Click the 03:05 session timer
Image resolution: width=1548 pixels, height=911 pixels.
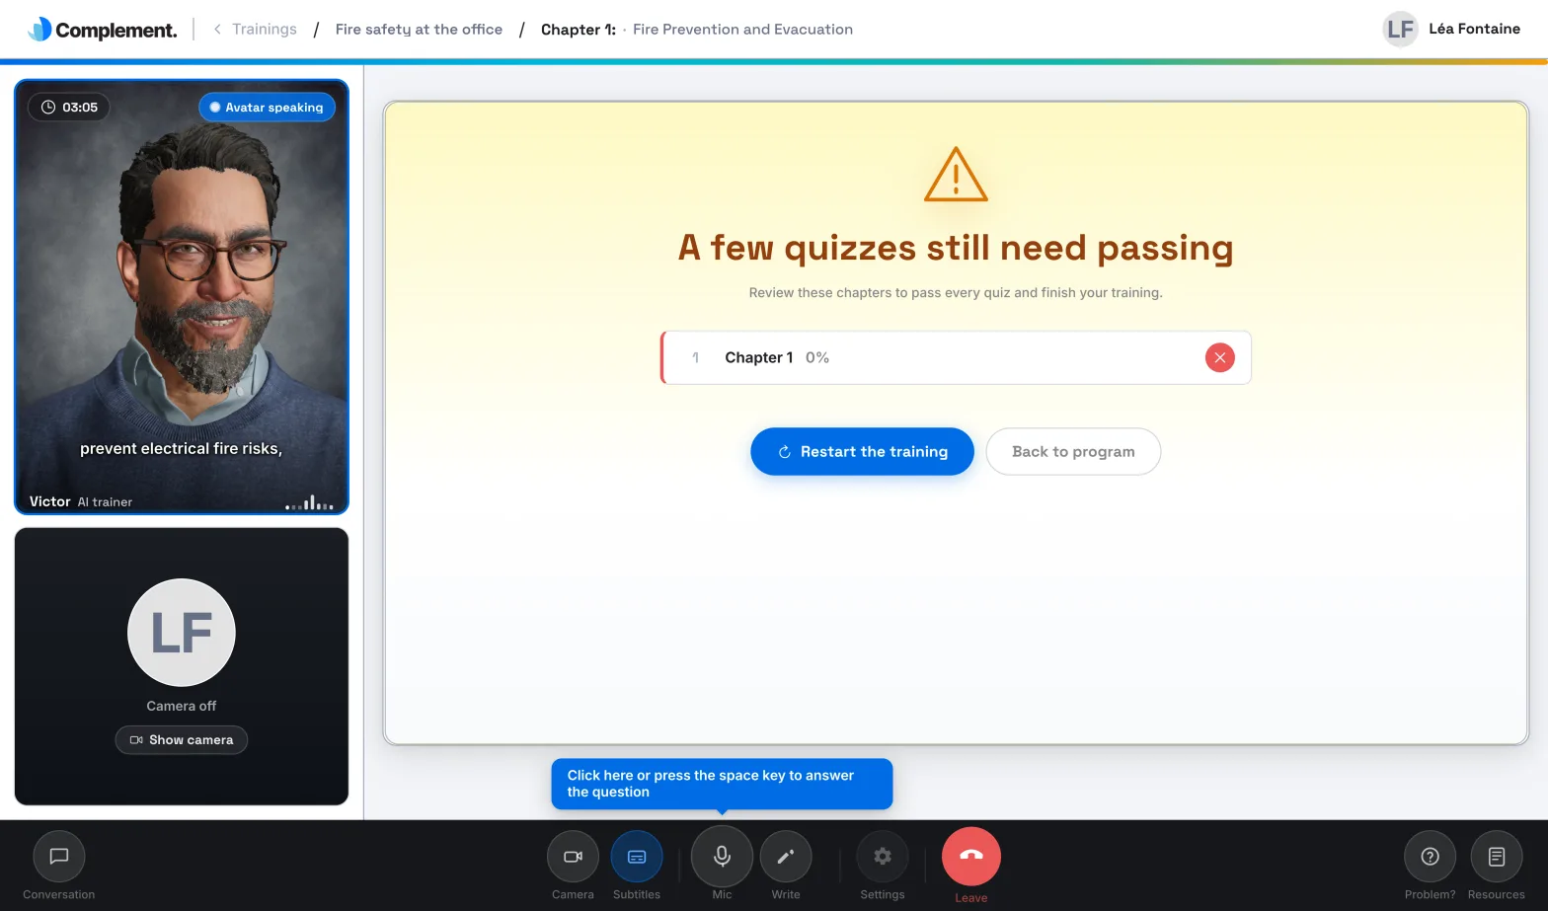(69, 108)
